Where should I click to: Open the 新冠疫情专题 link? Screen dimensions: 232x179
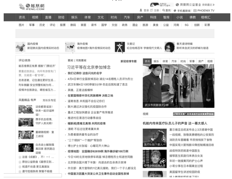(129, 61)
